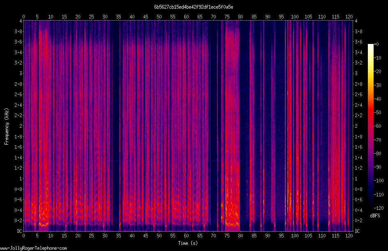The width and height of the screenshot is (388, 251).
Task: Click the Frequency (kHz) axis label
Action: point(7,127)
